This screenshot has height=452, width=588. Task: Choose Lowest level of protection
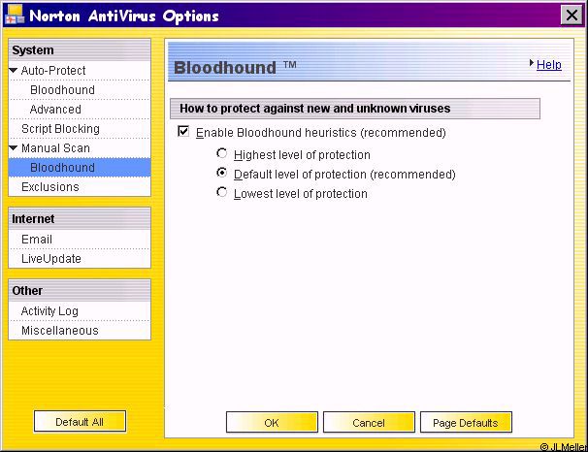(223, 193)
